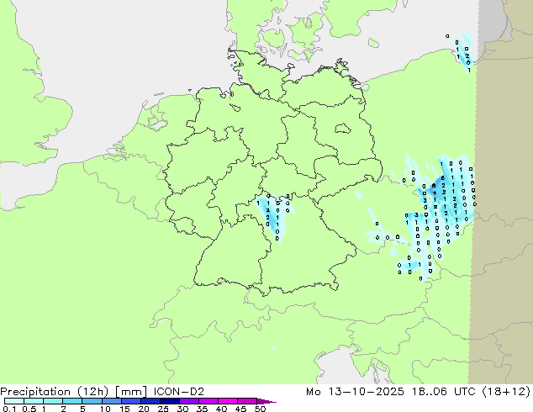This screenshot has width=533, height=412.
Task: Select the 10 mm legend color swatch
Action: point(111,401)
